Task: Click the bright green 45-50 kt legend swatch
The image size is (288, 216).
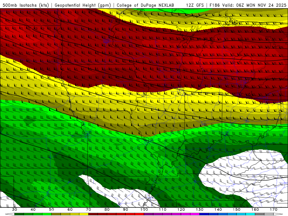Action: pyautogui.click(x=47, y=214)
